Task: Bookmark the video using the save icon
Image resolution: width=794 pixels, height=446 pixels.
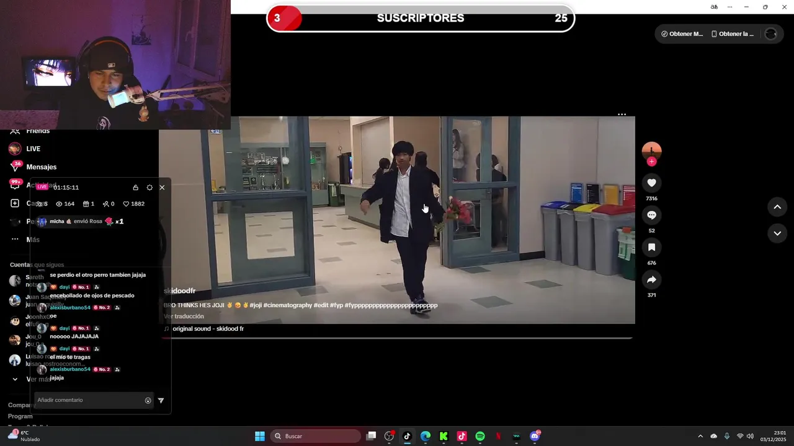Action: pos(651,247)
